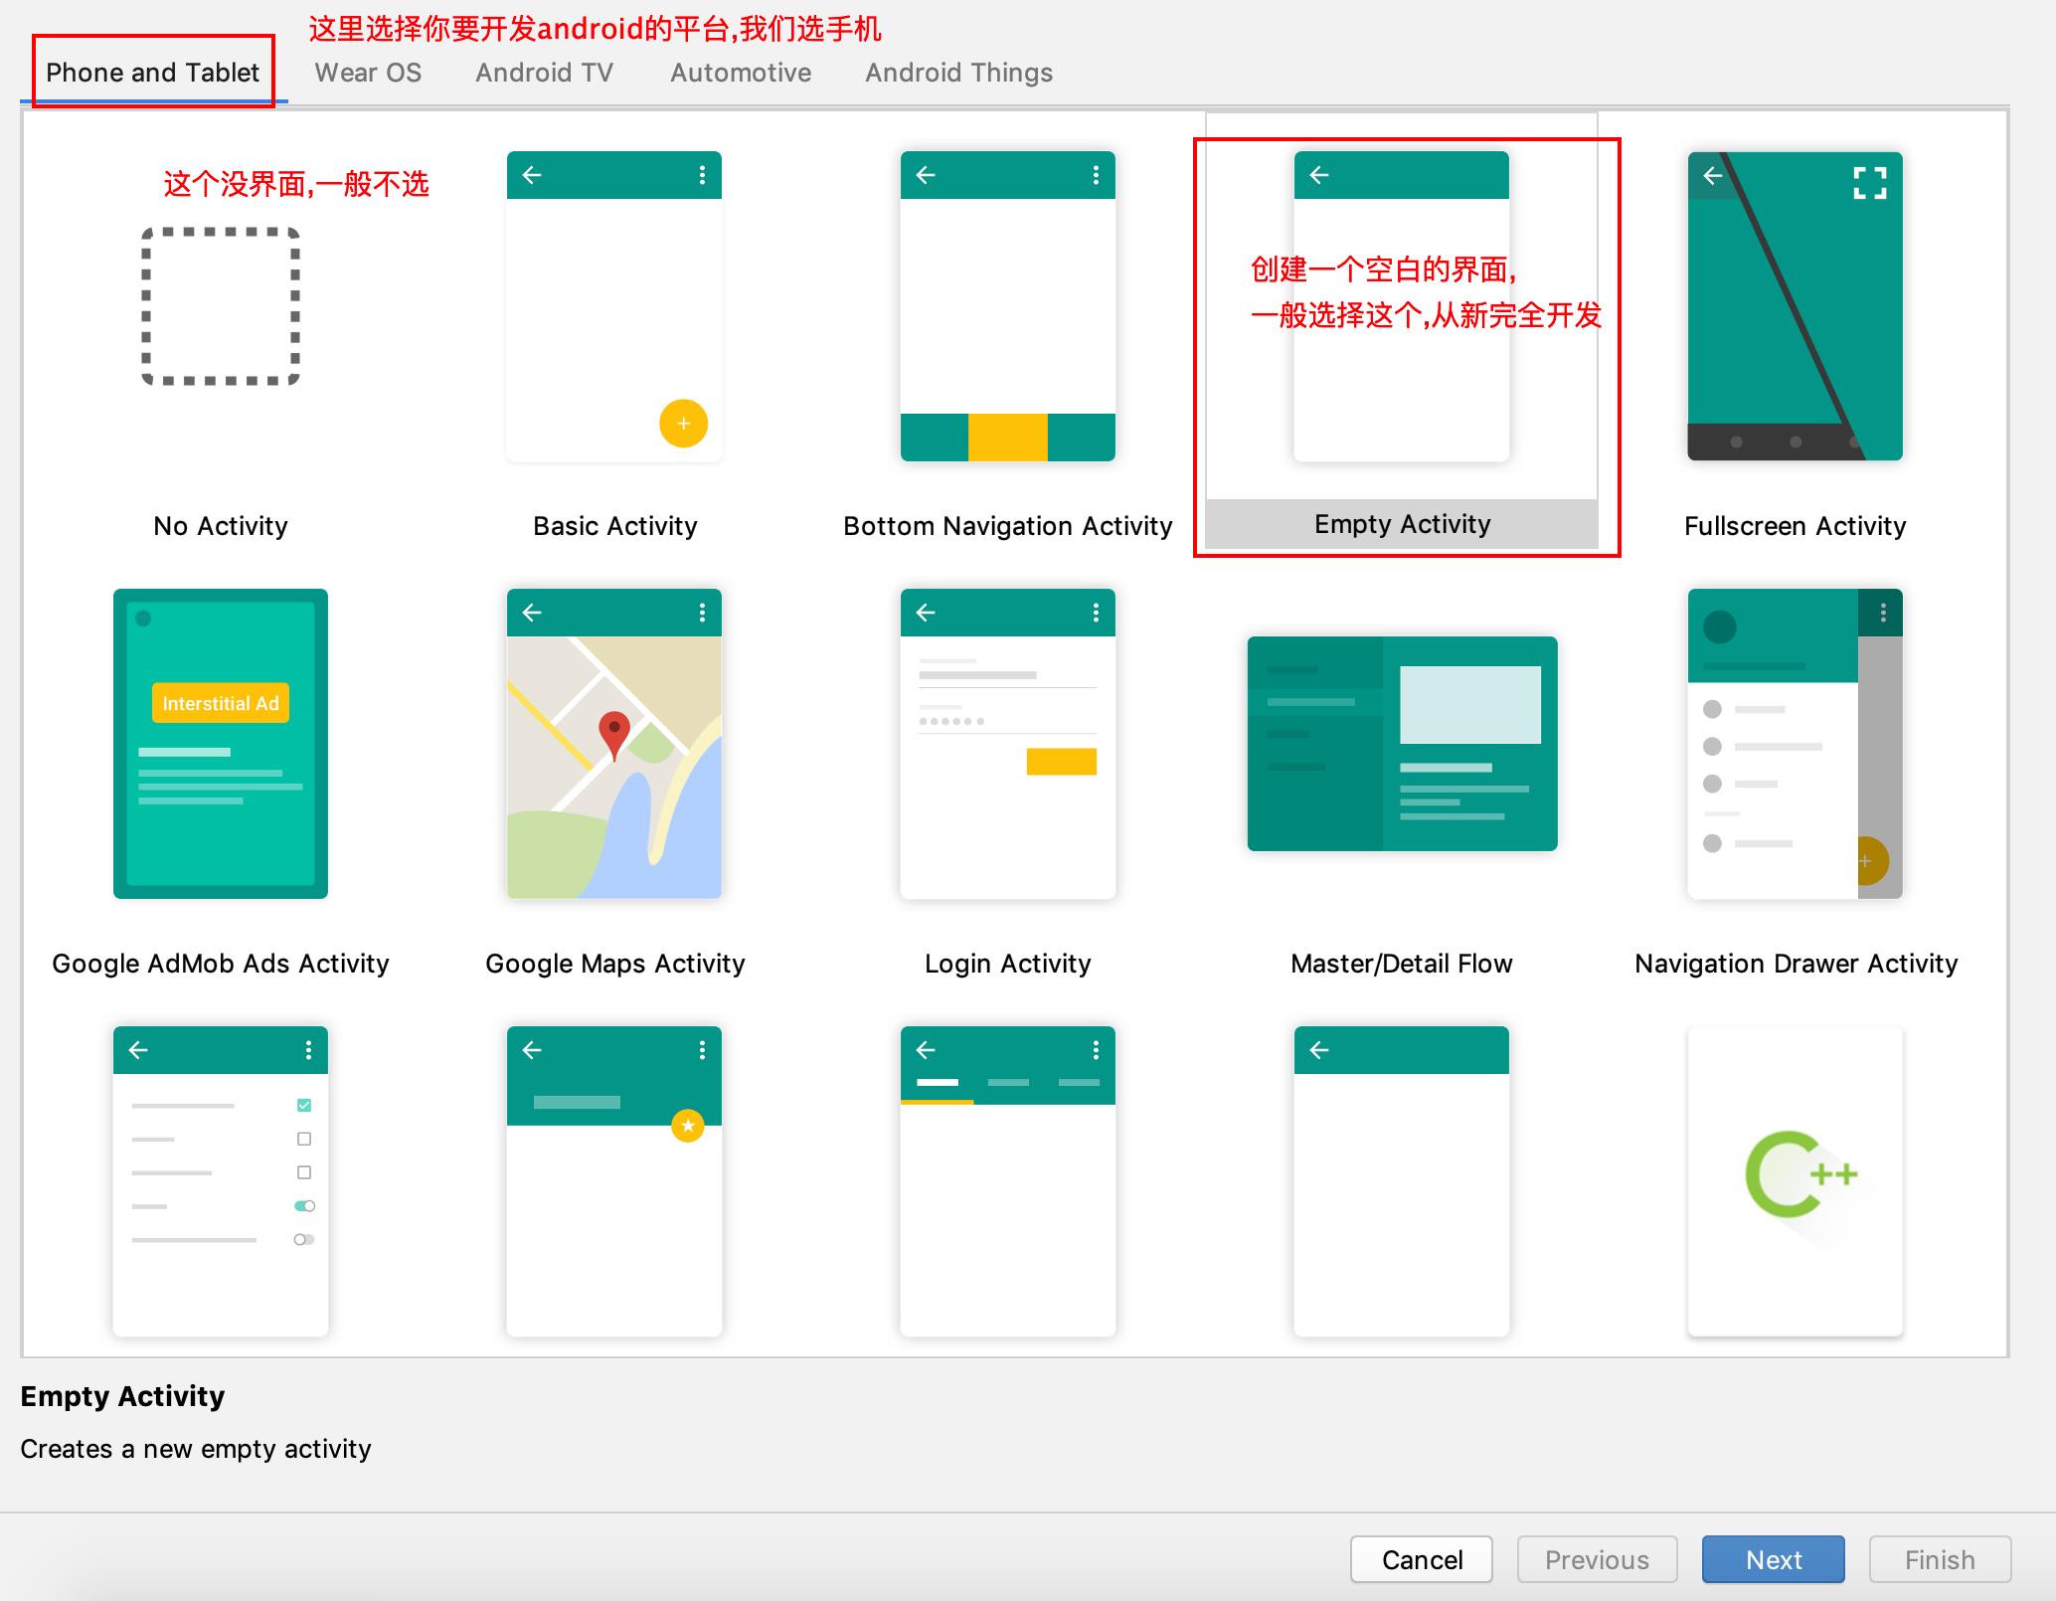Click the Next button
The width and height of the screenshot is (2056, 1601).
coord(1774,1559)
